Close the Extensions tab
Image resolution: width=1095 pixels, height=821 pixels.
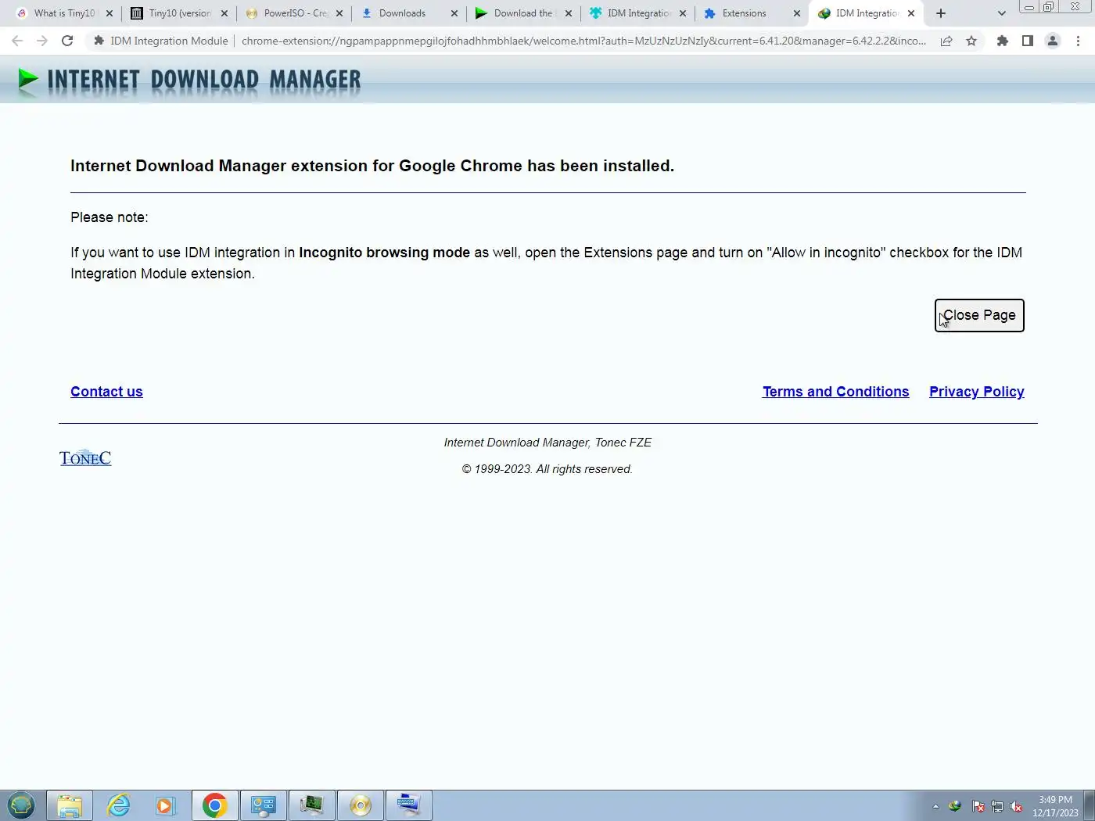click(x=797, y=13)
